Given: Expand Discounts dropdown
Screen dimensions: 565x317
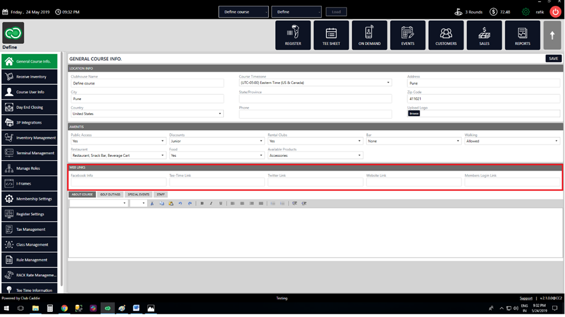Looking at the screenshot, I should pos(217,141).
